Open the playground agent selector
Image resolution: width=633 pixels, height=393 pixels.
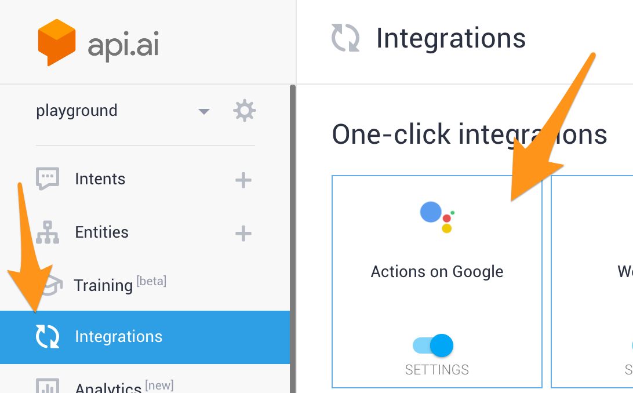pos(77,111)
